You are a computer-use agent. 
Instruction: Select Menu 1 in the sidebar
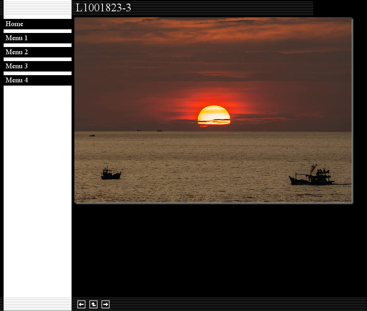(16, 38)
